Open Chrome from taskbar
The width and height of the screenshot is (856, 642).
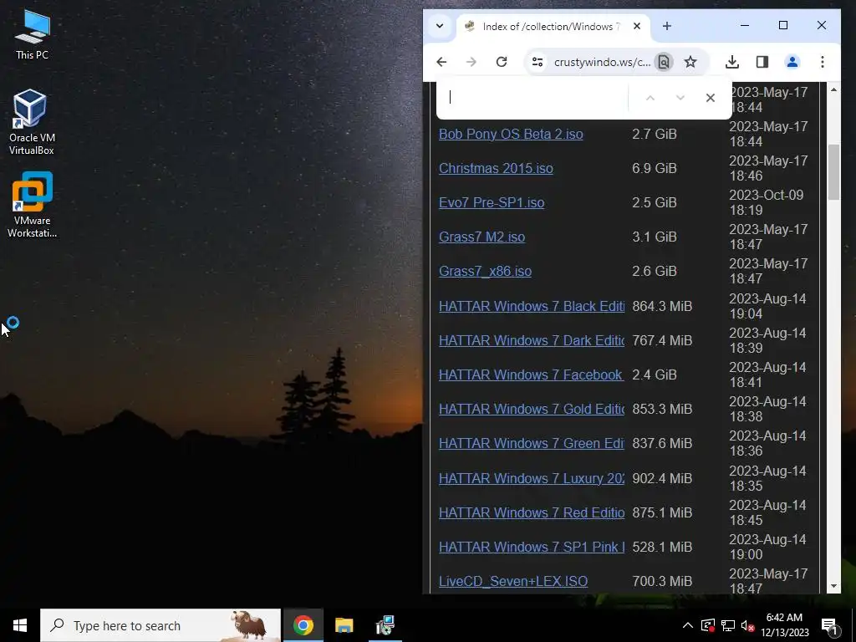coord(303,625)
